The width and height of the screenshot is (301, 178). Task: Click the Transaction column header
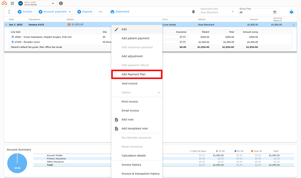click(34, 20)
